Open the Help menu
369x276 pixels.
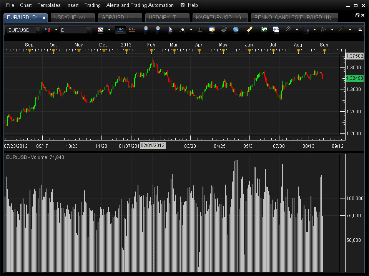point(193,5)
